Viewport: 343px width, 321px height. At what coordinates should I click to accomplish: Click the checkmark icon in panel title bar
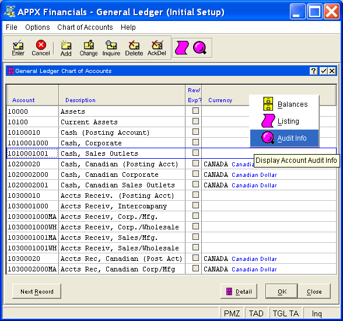coord(323,71)
